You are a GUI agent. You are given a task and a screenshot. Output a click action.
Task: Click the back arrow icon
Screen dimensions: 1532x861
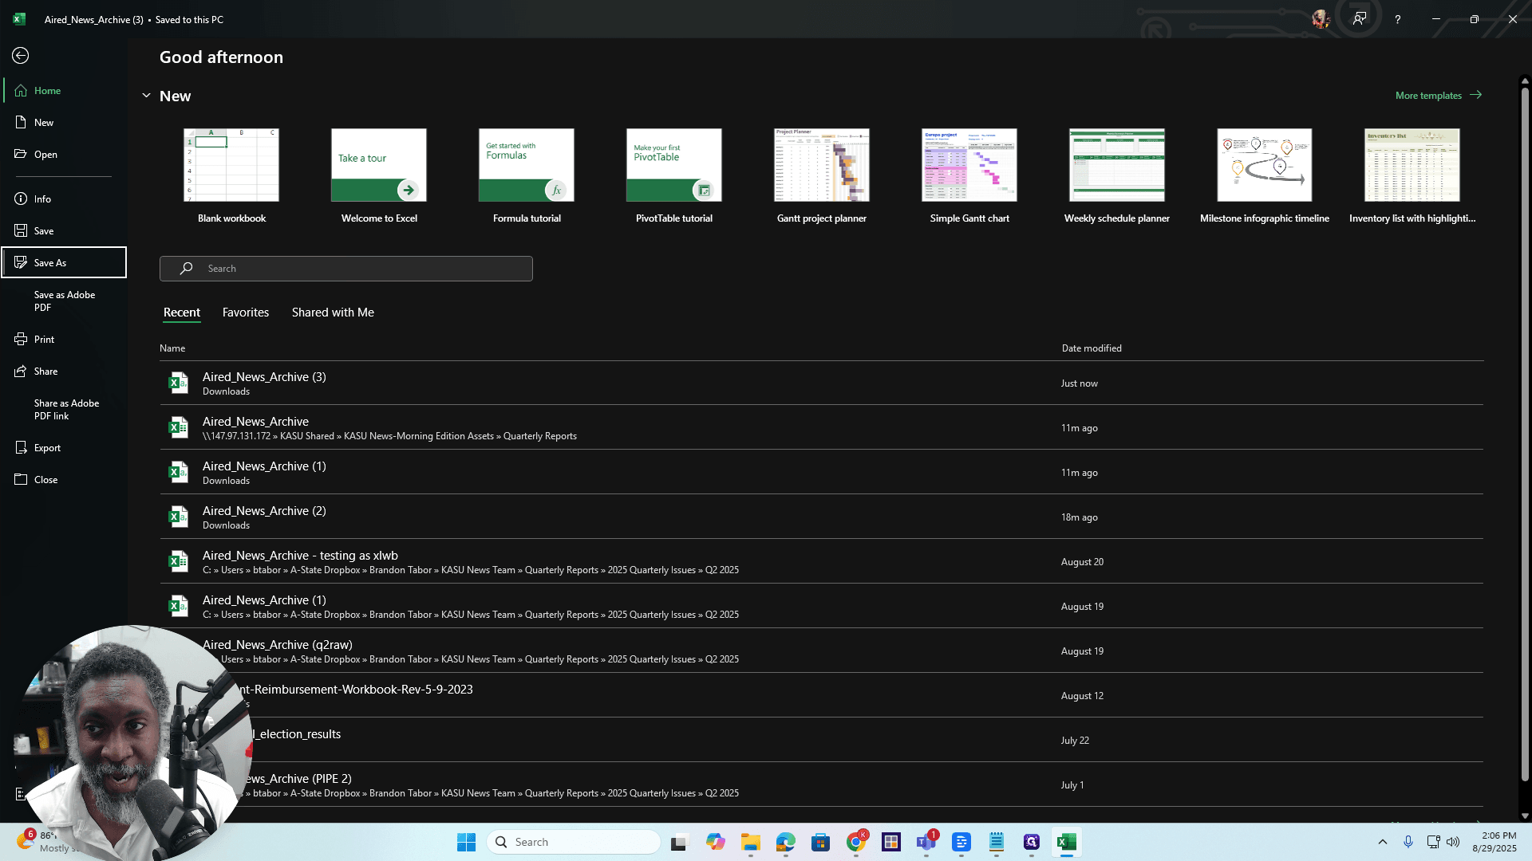pos(21,56)
